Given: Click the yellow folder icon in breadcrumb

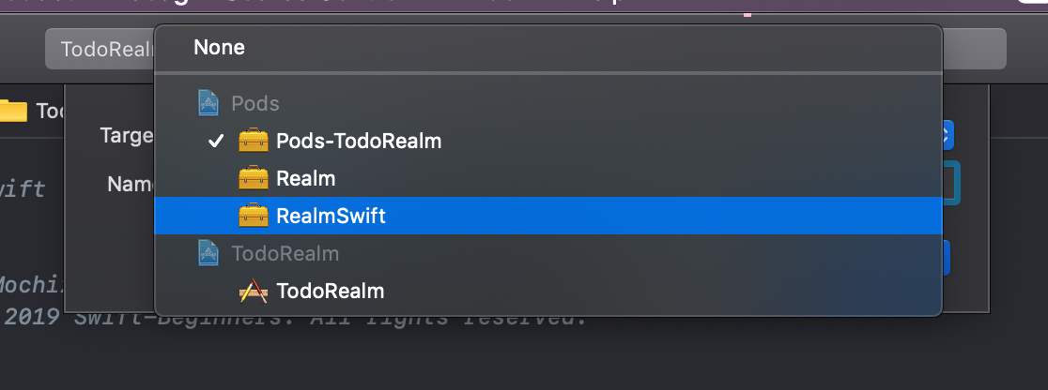Looking at the screenshot, I should (x=13, y=111).
